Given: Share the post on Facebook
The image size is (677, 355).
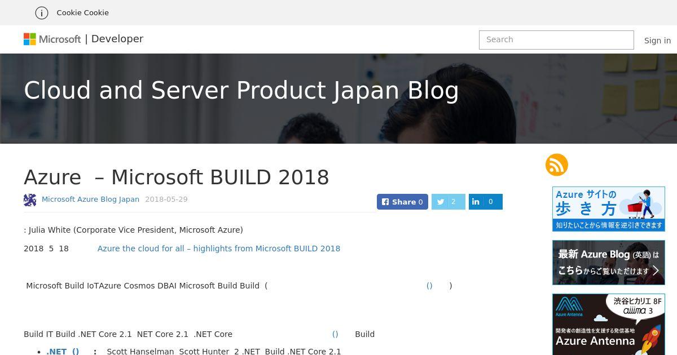Looking at the screenshot, I should 402,202.
